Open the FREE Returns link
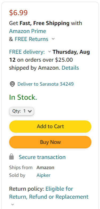100x209 pixels. point(31,39)
